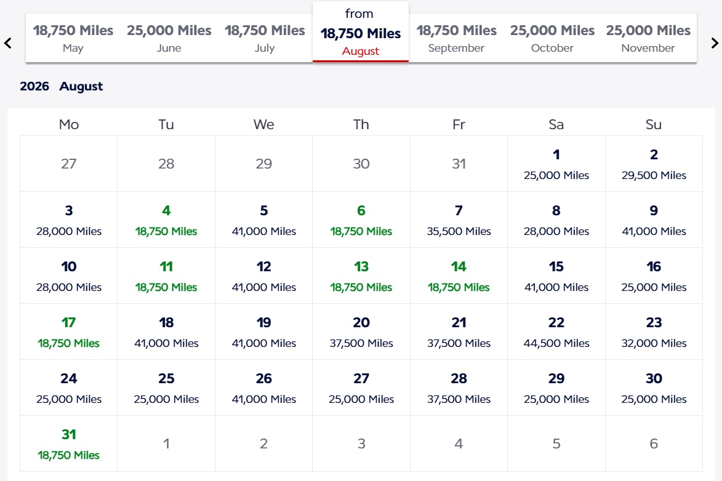Click the right arrow to view later months
Screen dimensions: 722x481
[x=714, y=43]
